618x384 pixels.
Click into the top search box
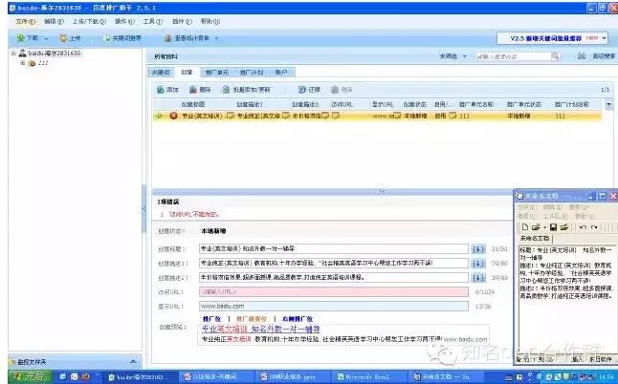click(x=513, y=56)
